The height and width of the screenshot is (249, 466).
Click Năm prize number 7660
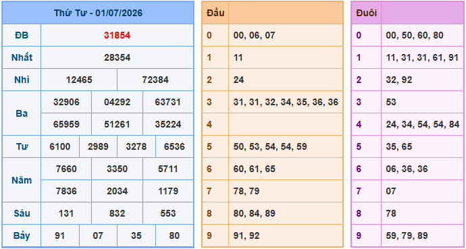(66, 169)
